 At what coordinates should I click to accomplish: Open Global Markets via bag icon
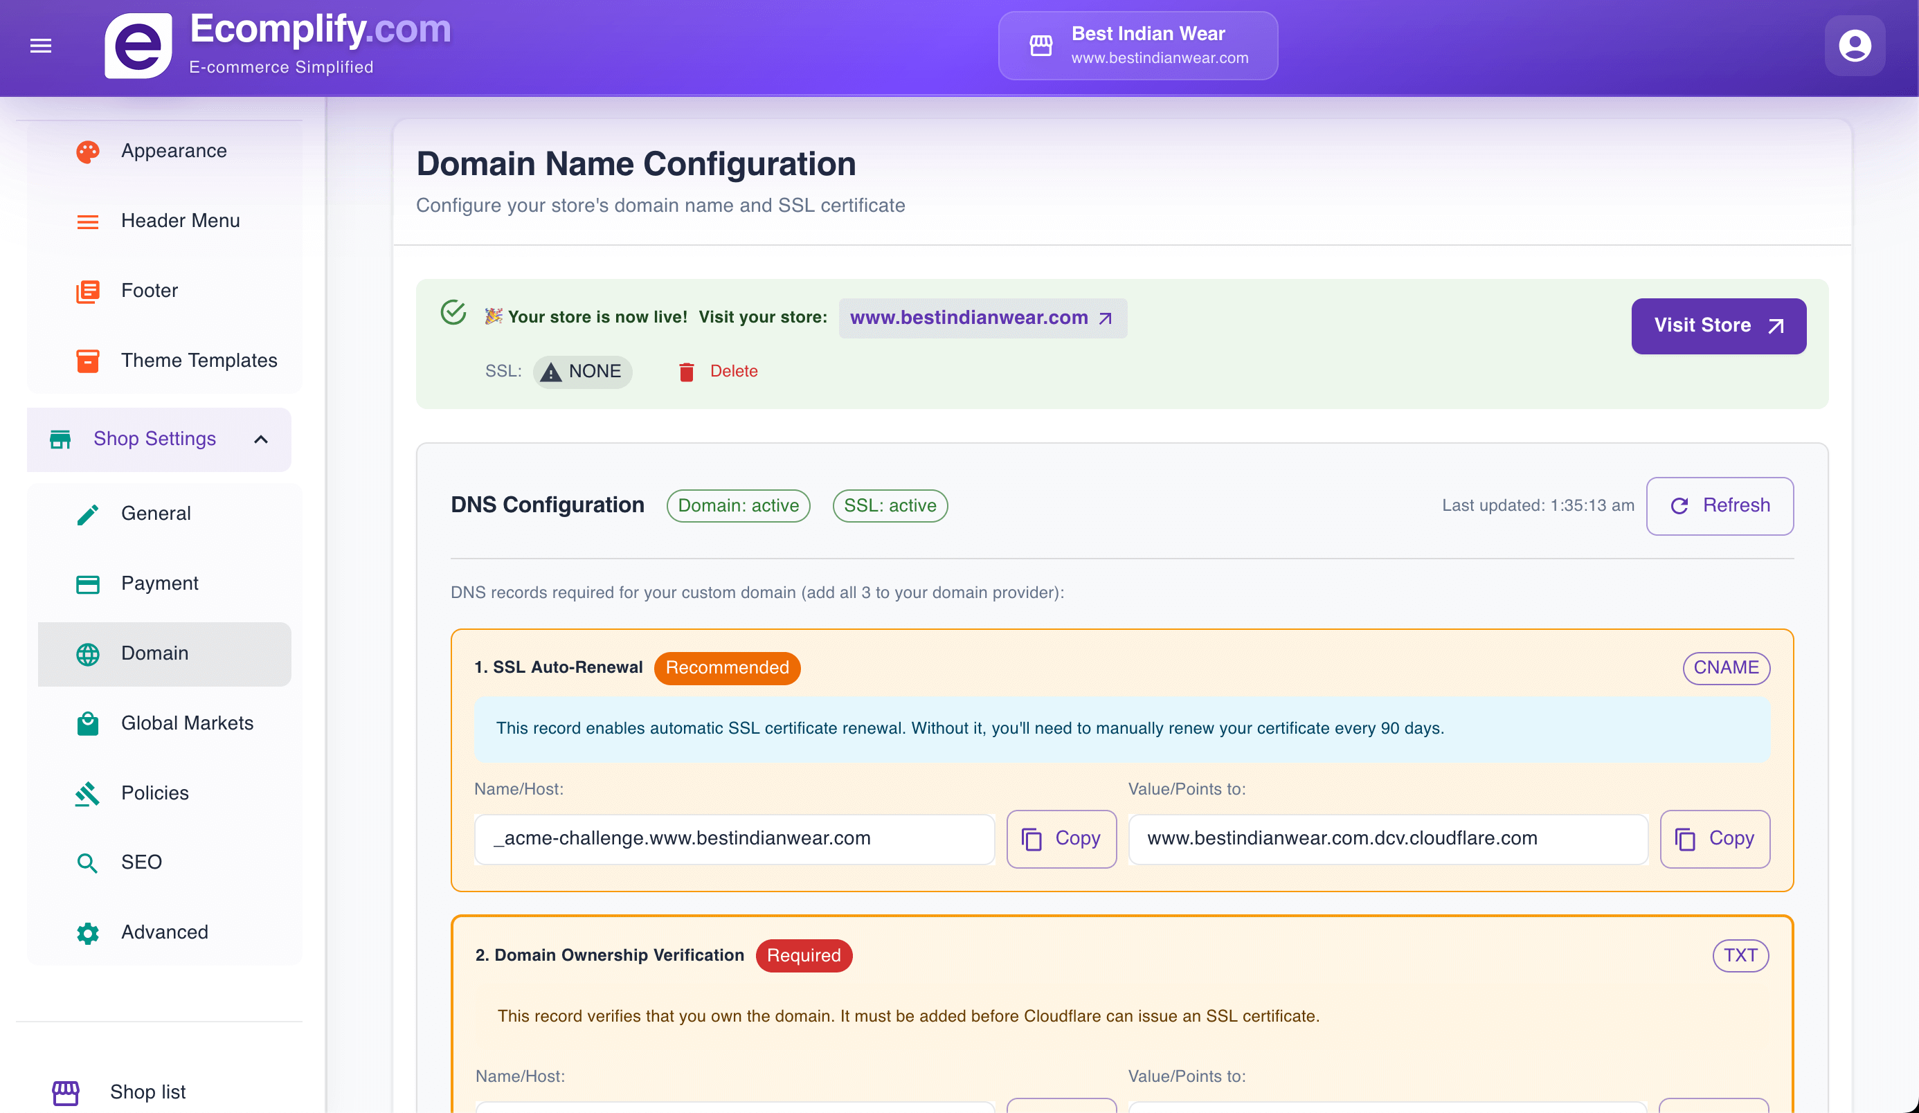pos(87,723)
